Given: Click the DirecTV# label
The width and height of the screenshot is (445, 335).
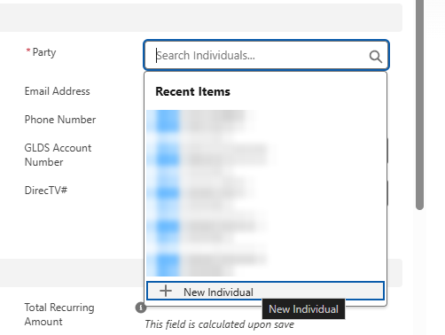Looking at the screenshot, I should (x=46, y=191).
